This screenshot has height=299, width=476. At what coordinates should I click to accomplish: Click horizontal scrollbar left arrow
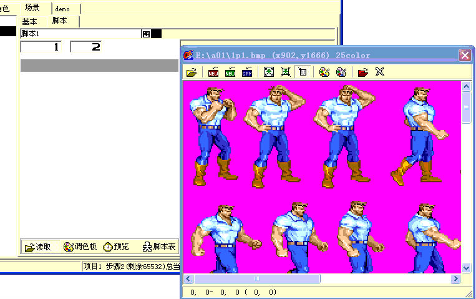point(188,278)
